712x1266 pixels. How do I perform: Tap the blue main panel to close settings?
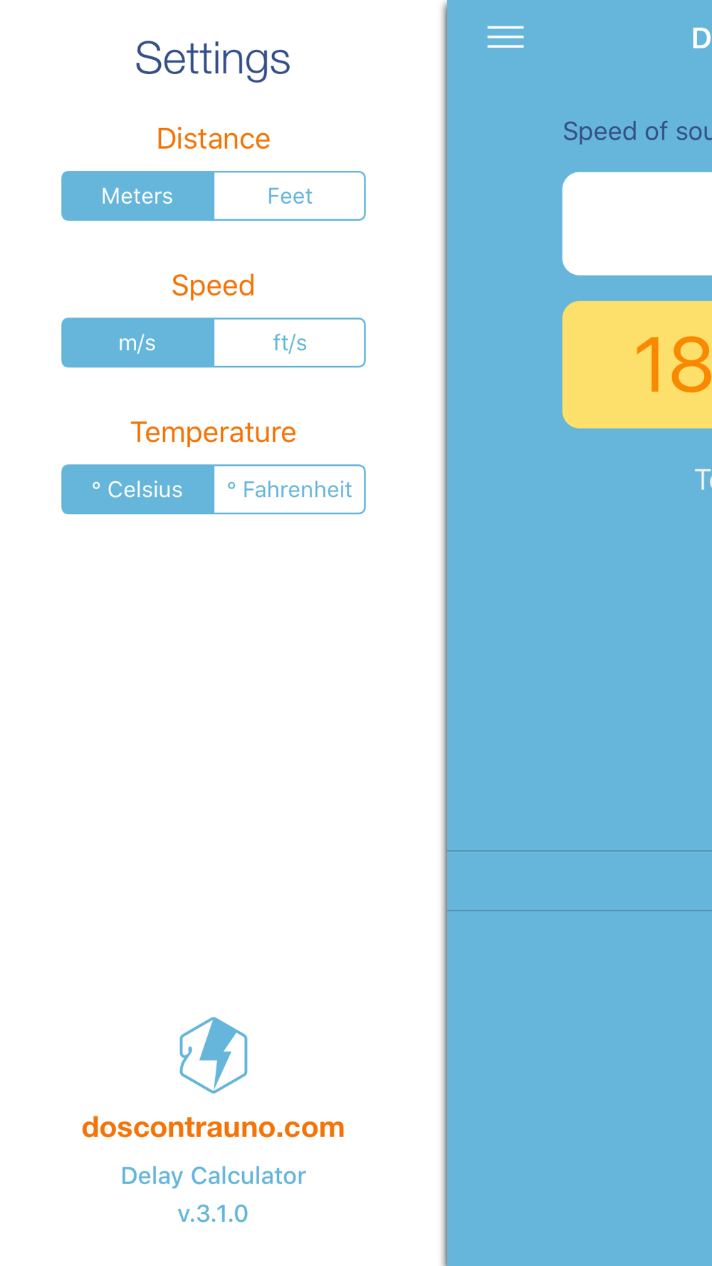point(580,641)
